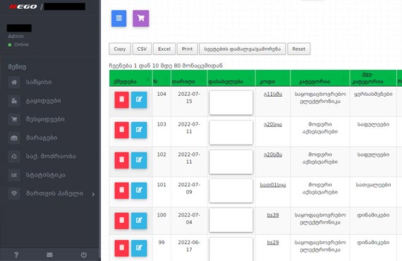Expand the მართვის პანელი sidebar menu

[x=51, y=193]
